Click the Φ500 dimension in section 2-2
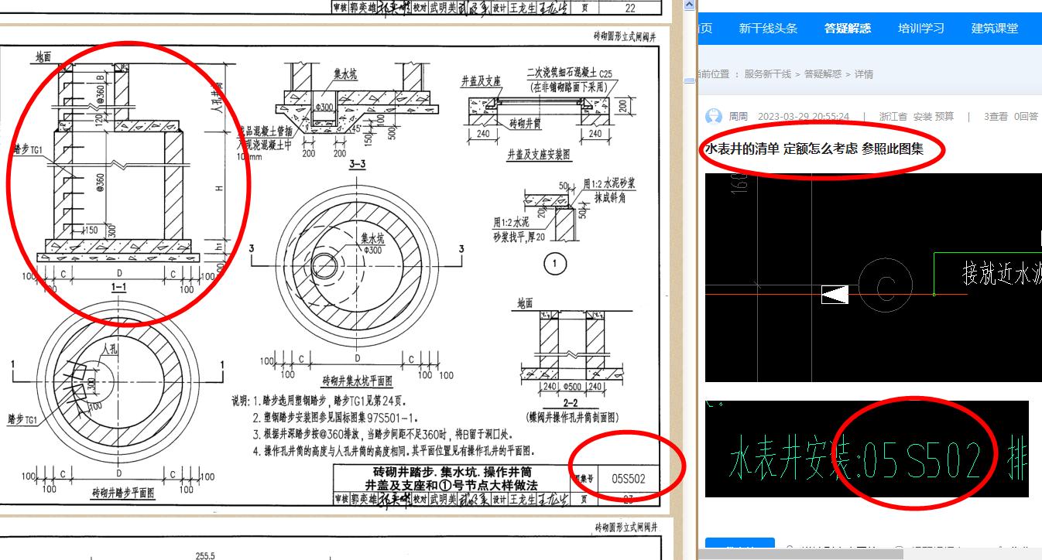The image size is (1042, 560). pos(571,386)
